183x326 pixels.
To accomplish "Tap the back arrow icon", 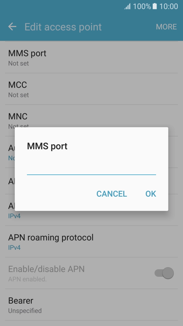I will point(12,27).
